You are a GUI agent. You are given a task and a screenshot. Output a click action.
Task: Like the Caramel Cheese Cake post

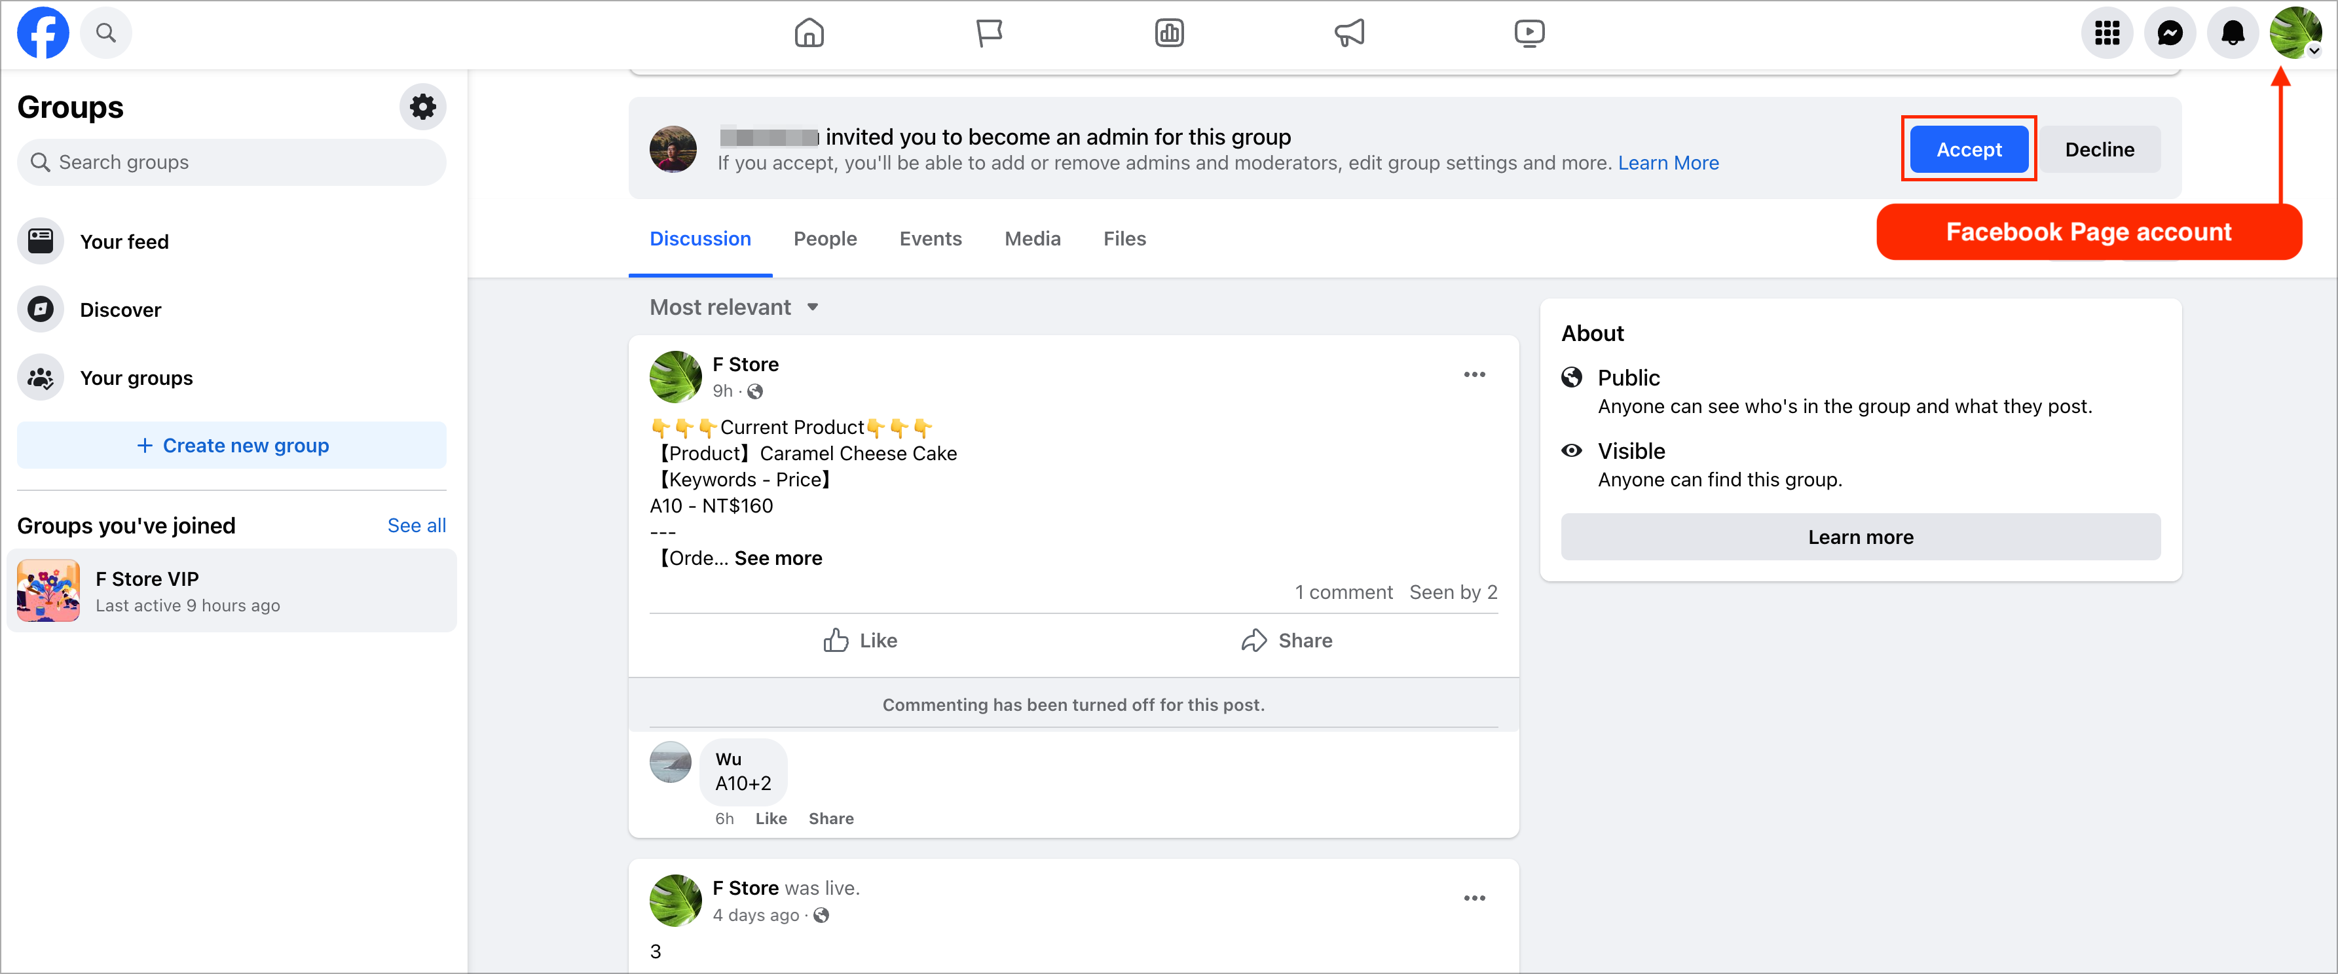(x=859, y=641)
